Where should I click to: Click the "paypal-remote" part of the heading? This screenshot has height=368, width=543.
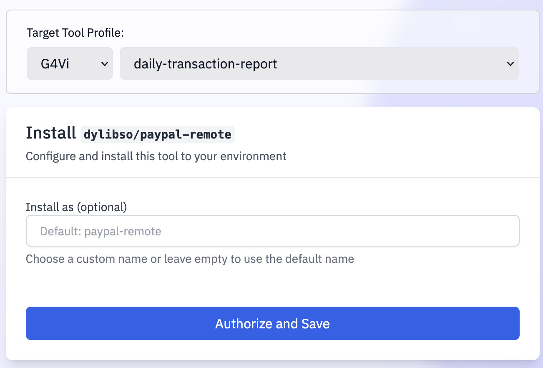click(186, 134)
